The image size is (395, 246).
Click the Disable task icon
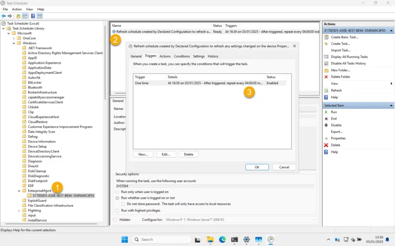pyautogui.click(x=326, y=125)
